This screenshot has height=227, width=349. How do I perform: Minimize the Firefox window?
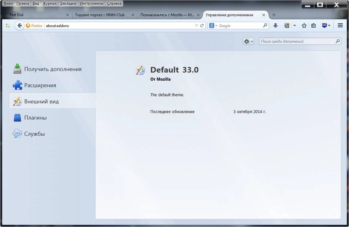click(x=308, y=4)
